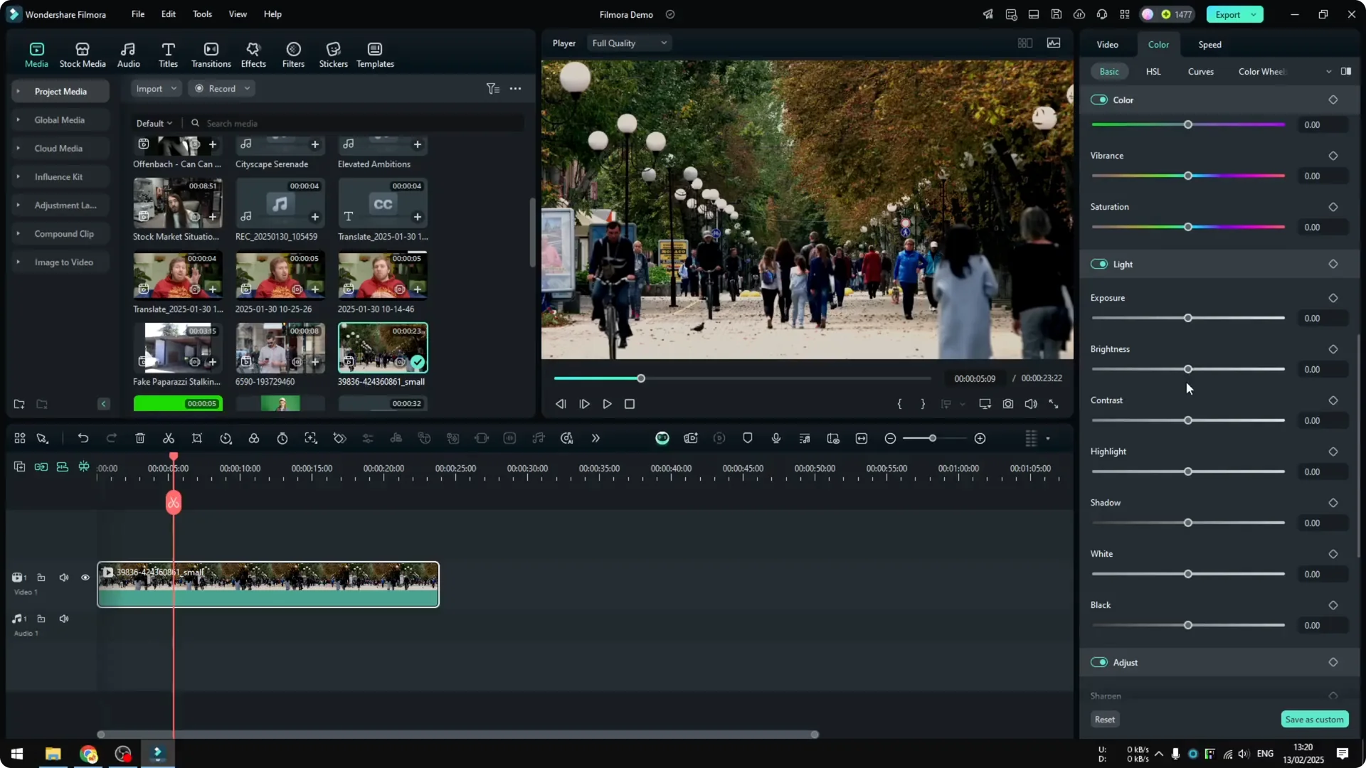Zoom in the timeline with the plus icon
The height and width of the screenshot is (768, 1366).
(x=980, y=439)
